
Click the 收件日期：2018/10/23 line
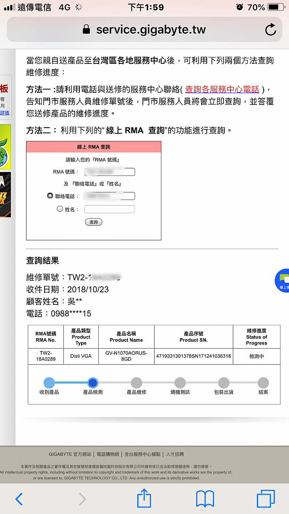(67, 290)
